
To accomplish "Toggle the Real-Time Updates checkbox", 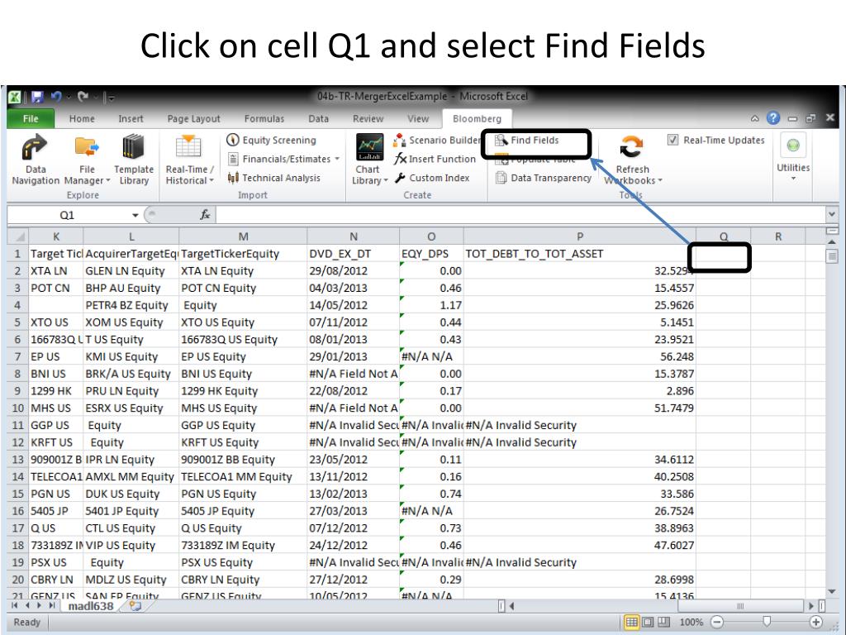I will [673, 140].
